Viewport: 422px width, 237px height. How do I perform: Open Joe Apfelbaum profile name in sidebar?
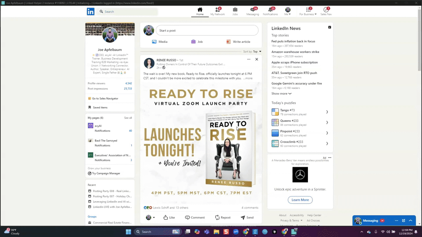click(110, 50)
